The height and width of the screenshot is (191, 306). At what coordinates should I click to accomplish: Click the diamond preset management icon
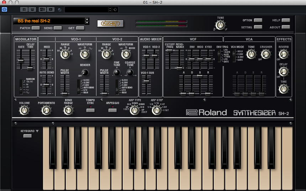tap(115, 9)
